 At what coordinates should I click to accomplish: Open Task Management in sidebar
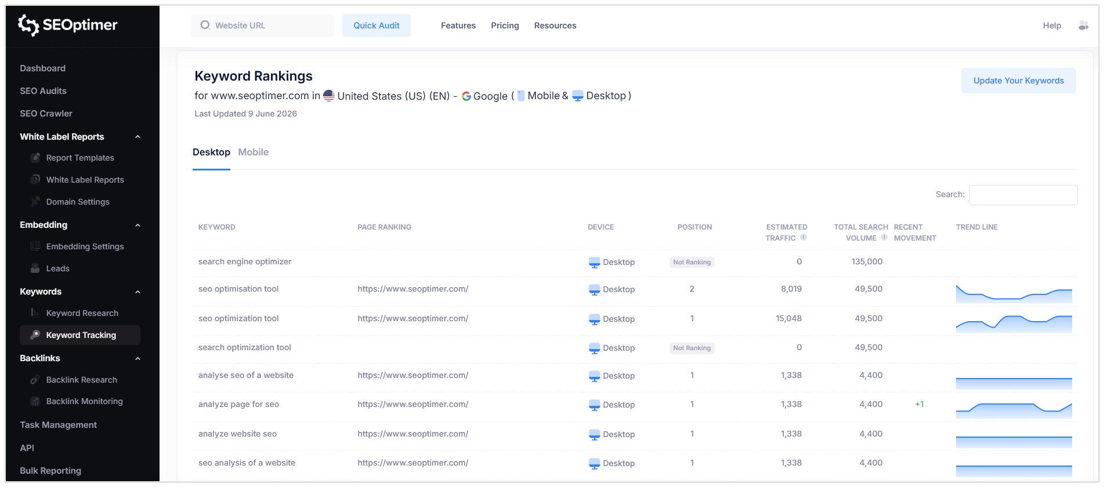click(x=58, y=425)
